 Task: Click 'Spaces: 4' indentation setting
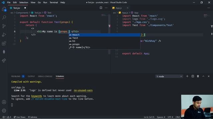[161, 117]
